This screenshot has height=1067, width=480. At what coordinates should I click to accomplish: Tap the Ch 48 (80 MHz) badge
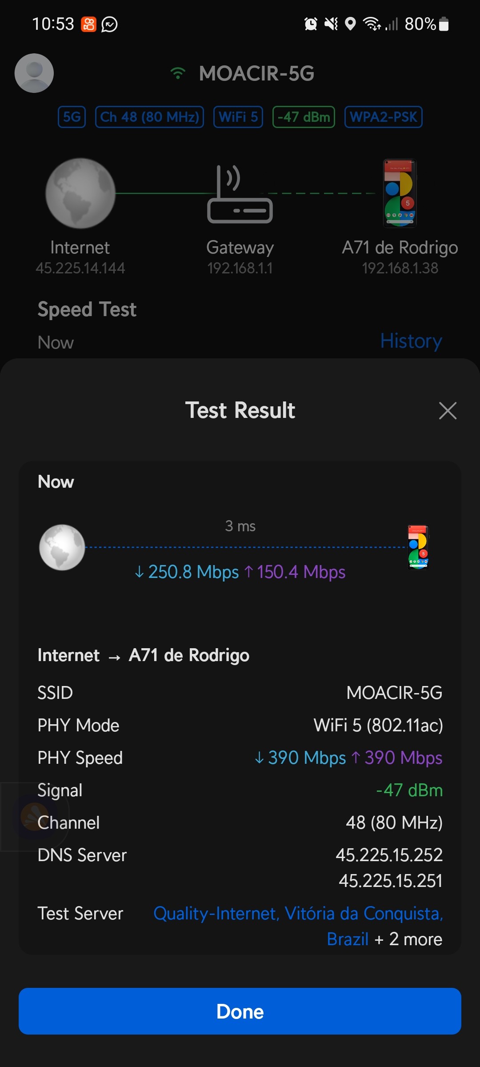(x=149, y=117)
